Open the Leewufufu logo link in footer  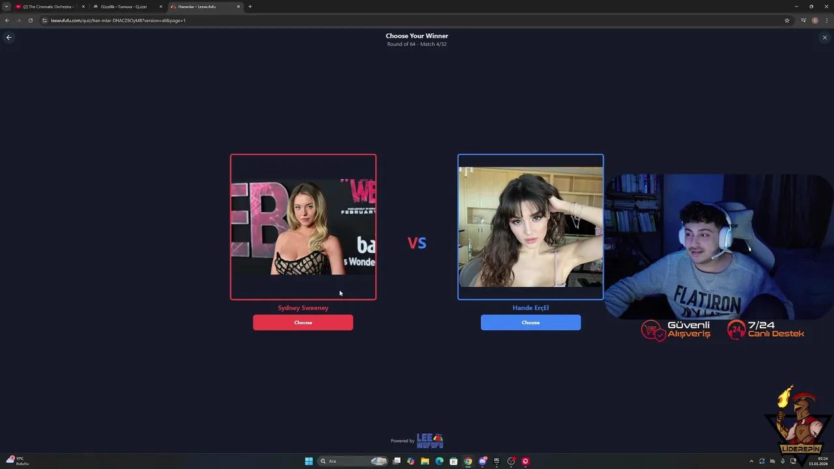pos(430,441)
